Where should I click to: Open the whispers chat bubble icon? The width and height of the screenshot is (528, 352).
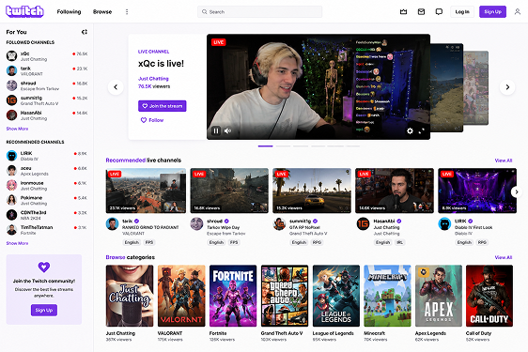click(x=439, y=12)
